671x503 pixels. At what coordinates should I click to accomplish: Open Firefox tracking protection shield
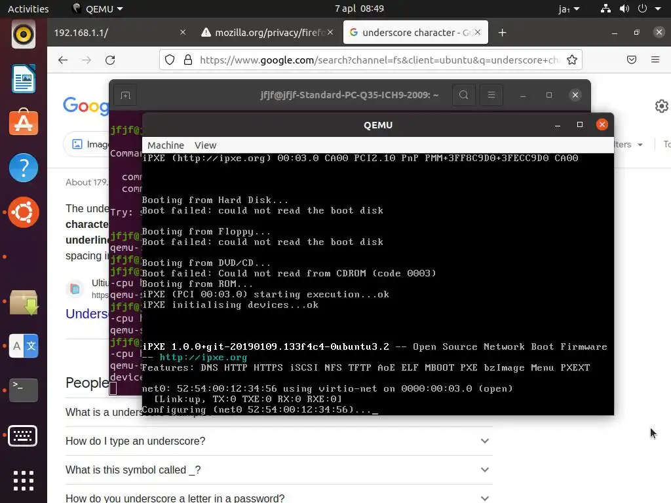(x=170, y=60)
